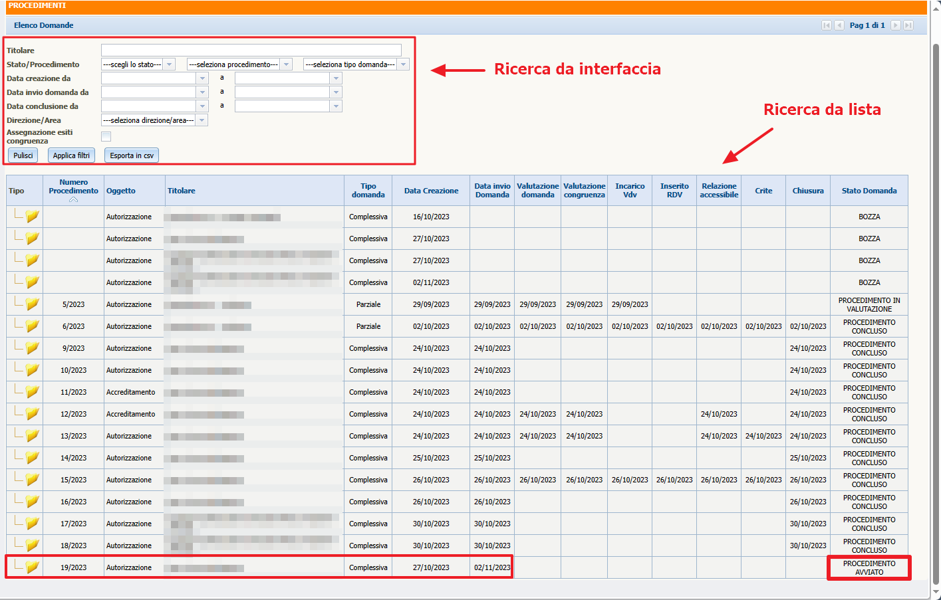Expand 'seleziona procedimento' dropdown
The image size is (941, 600).
(239, 64)
